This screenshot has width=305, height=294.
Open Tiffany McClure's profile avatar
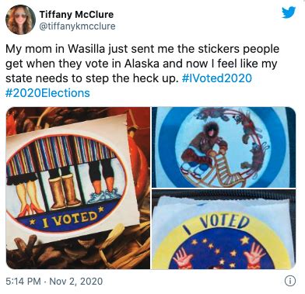[x=20, y=19]
